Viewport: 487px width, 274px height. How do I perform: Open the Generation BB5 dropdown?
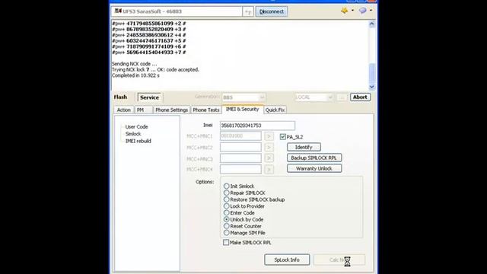tap(243, 97)
